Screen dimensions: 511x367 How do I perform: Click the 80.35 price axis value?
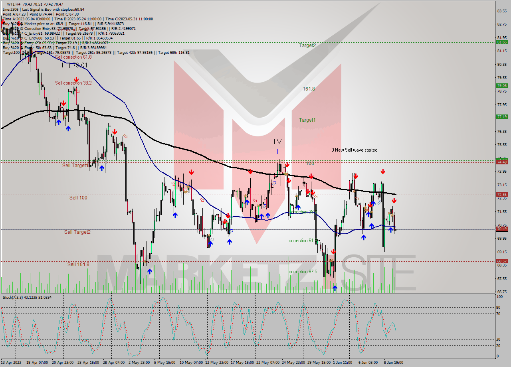502,64
